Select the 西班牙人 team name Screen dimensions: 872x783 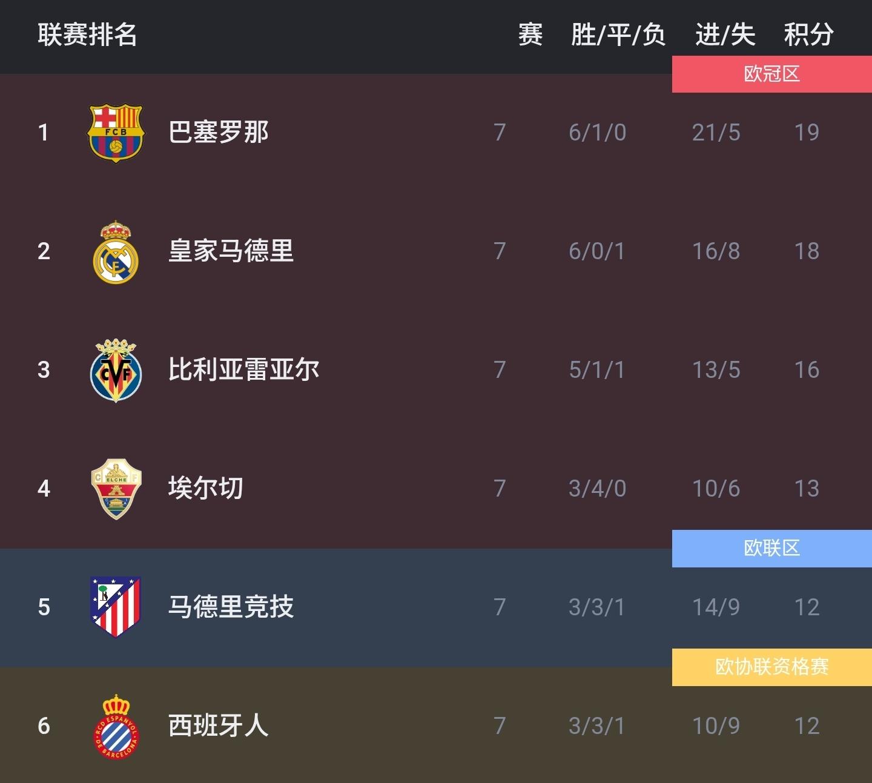coord(218,725)
